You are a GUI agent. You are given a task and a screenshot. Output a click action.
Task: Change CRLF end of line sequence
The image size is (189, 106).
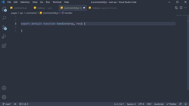coord(149,104)
